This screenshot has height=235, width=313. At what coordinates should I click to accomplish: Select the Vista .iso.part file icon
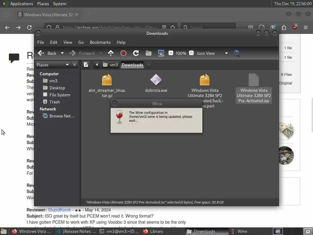[205, 80]
